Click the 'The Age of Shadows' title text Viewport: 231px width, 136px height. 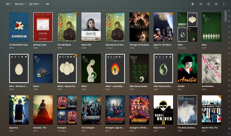[139, 45]
